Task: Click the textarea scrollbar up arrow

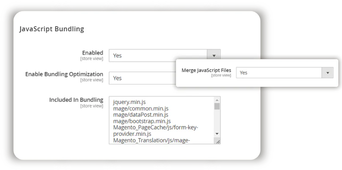Action: (217, 100)
